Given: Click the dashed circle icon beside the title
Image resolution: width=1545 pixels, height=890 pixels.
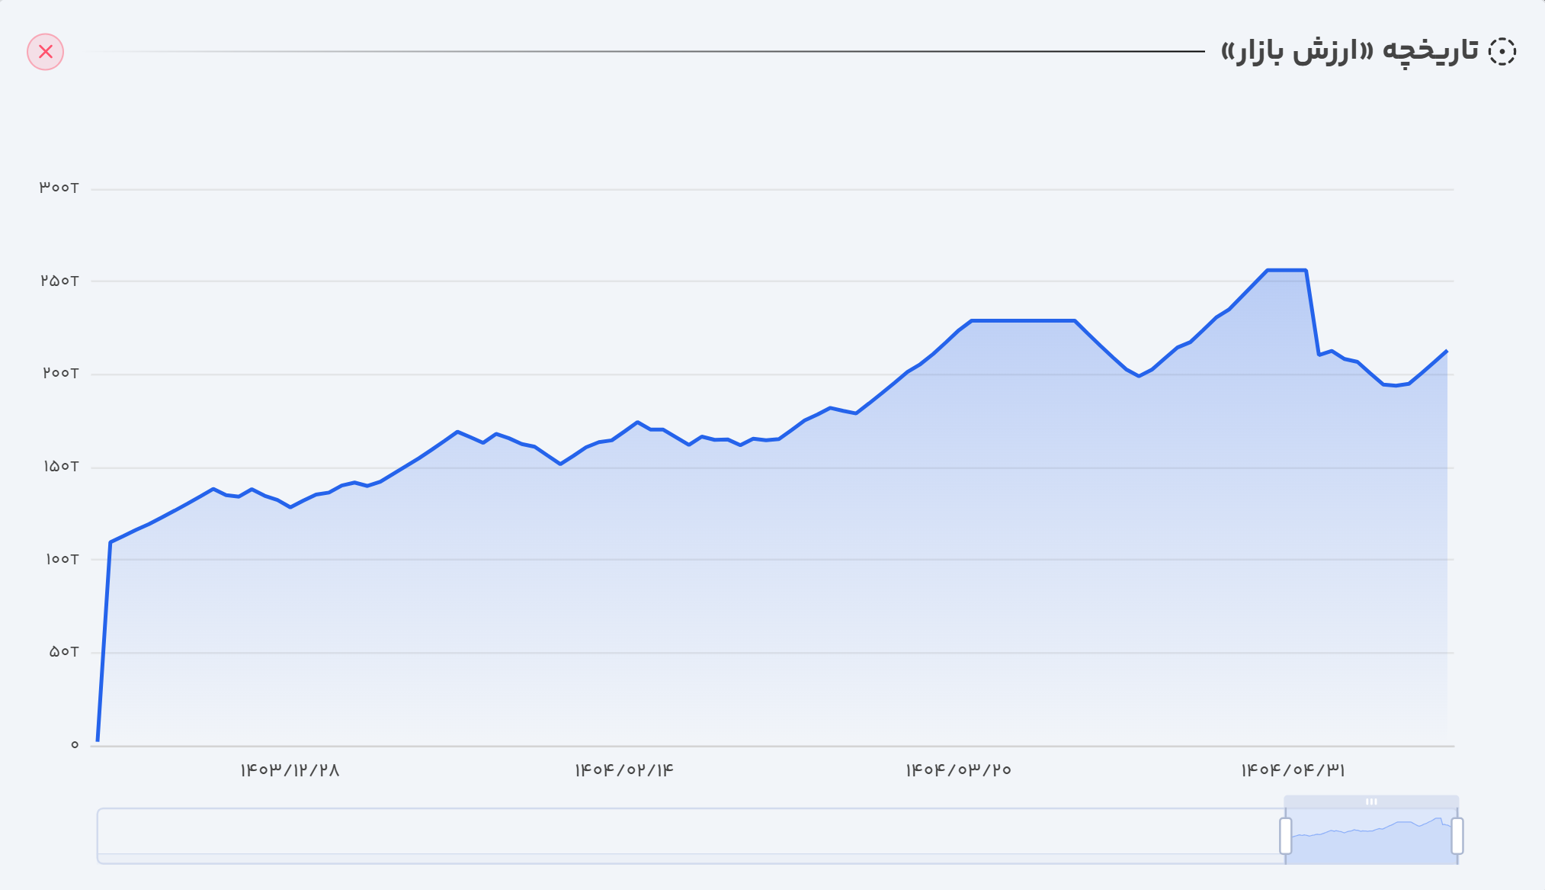Looking at the screenshot, I should click(1502, 52).
